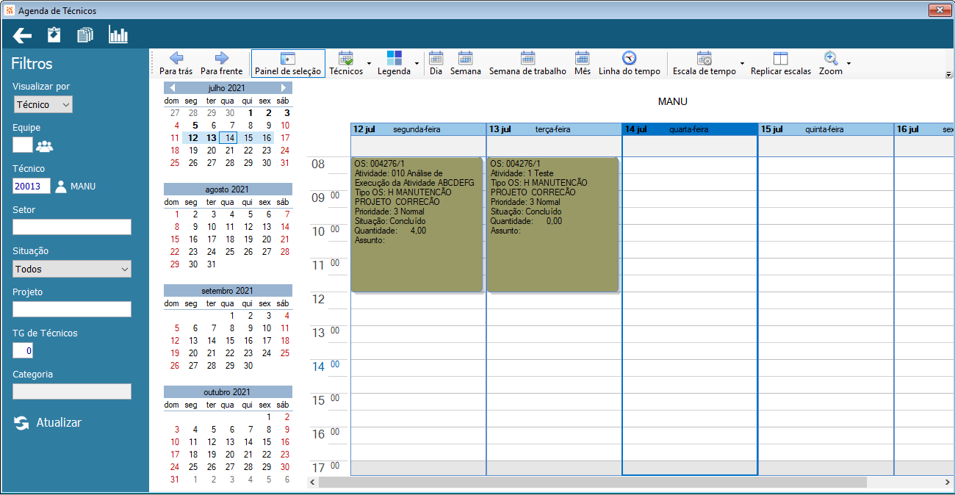Click the 08 hour label in time ruler
955x495 pixels.
point(318,164)
